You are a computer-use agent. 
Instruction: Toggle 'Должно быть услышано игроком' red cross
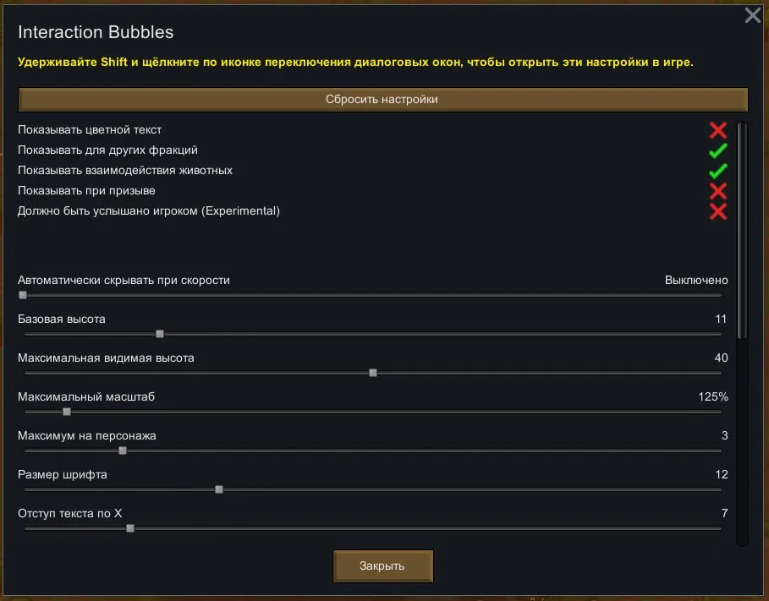tap(718, 211)
